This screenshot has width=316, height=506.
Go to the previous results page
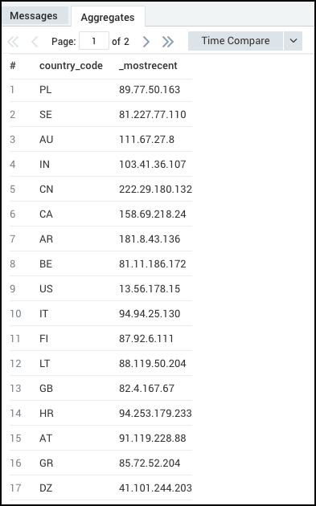pyautogui.click(x=35, y=41)
